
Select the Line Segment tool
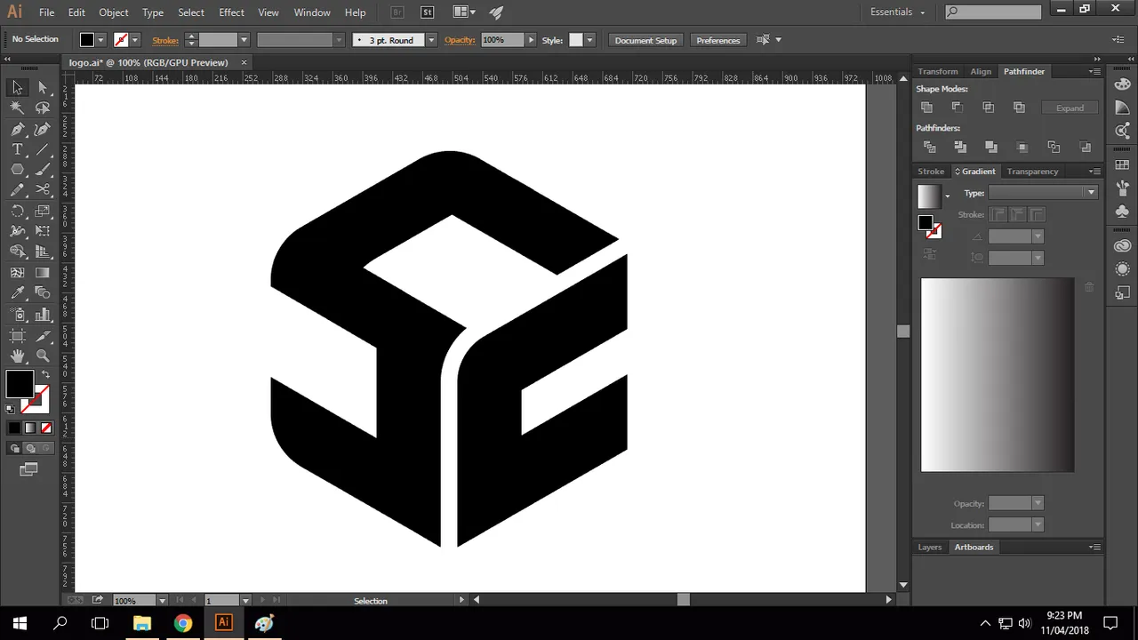[43, 149]
